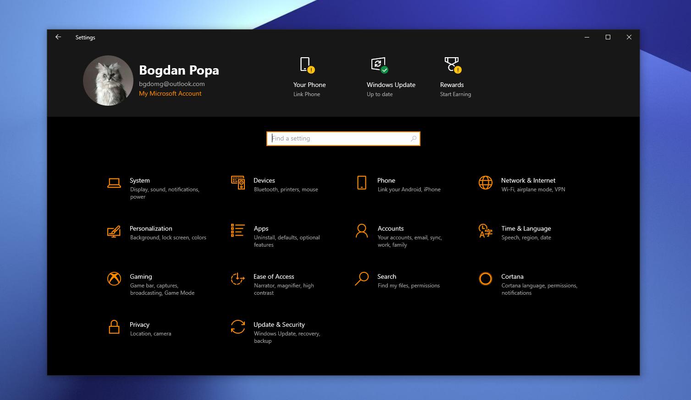Viewport: 691px width, 400px height.
Task: Maximize the Settings window
Action: [608, 37]
